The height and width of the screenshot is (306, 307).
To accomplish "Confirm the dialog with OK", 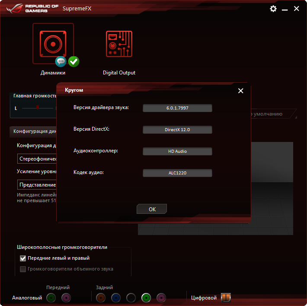I will (x=152, y=209).
